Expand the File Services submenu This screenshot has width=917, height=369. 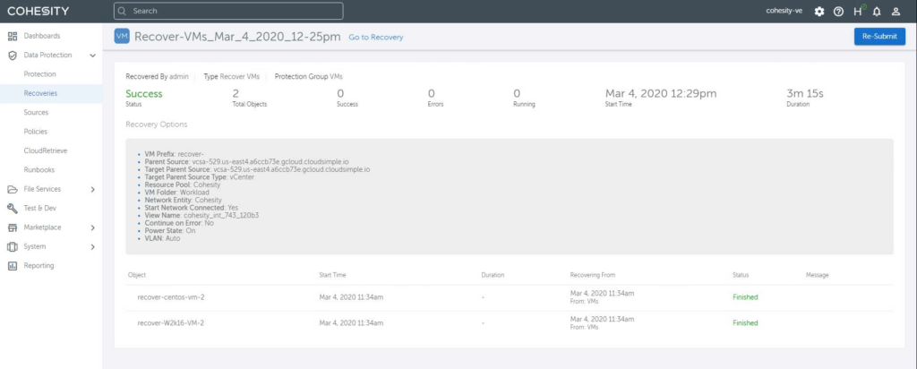(93, 189)
